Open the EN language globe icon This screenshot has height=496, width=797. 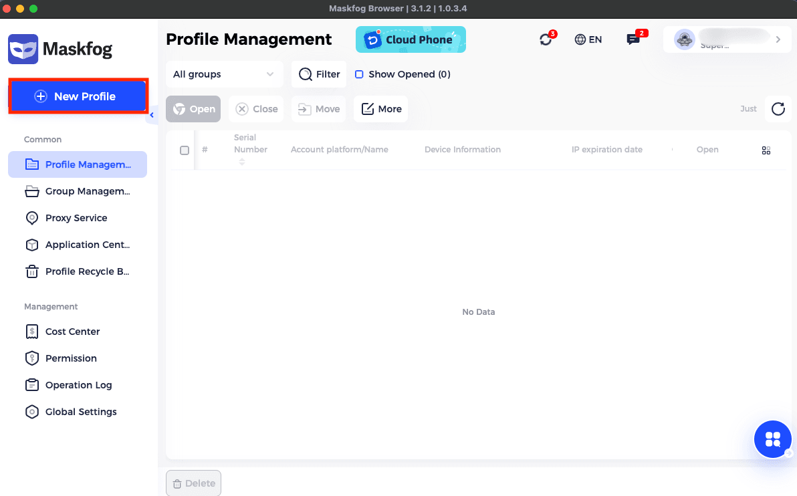coord(579,39)
